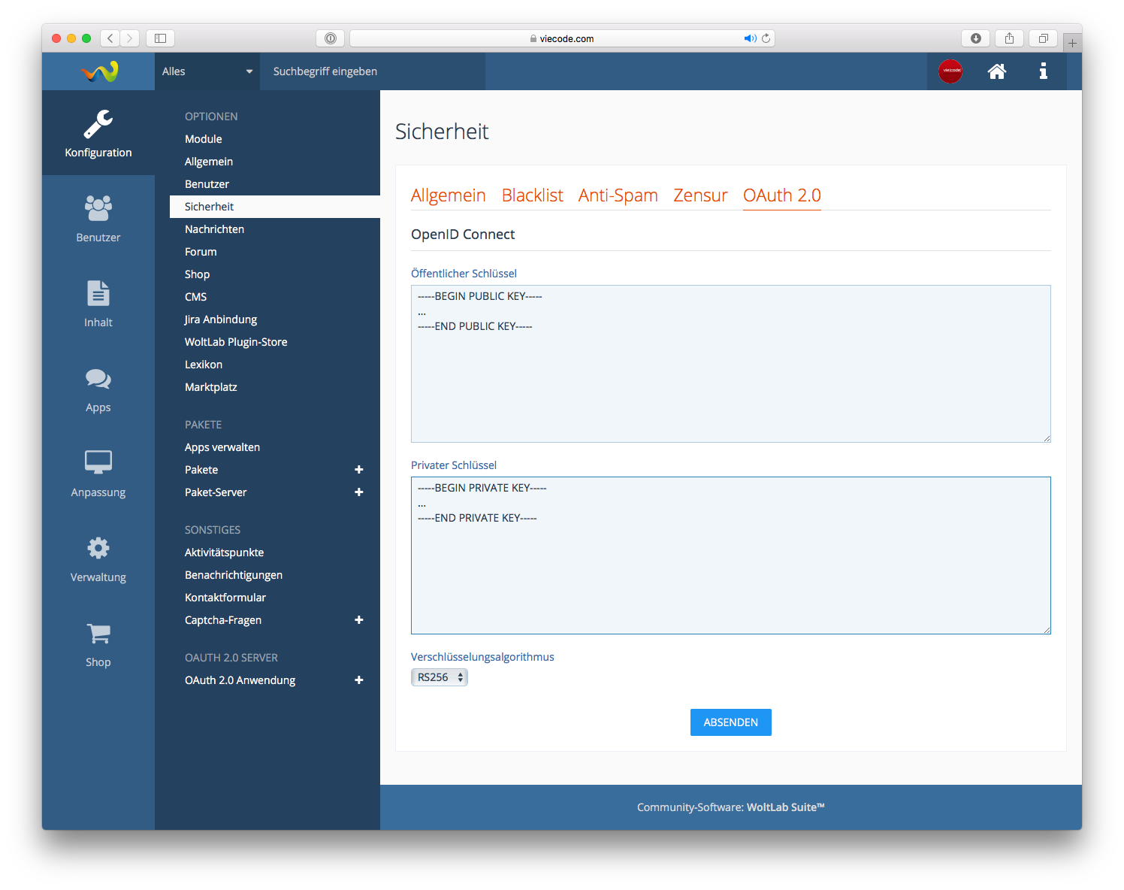Viewport: 1124px width, 890px height.
Task: Open the WoltLab Plugin-Store menu link
Action: coord(236,342)
